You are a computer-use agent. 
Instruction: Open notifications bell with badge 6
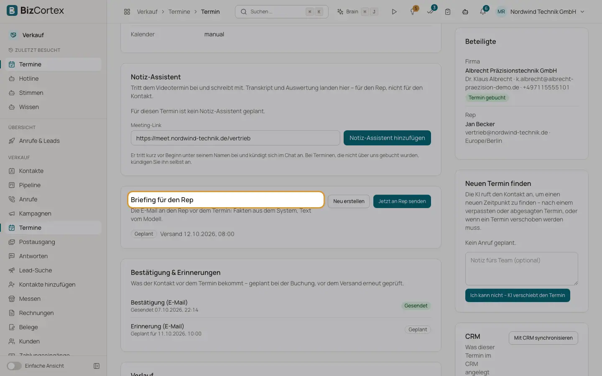[483, 11]
